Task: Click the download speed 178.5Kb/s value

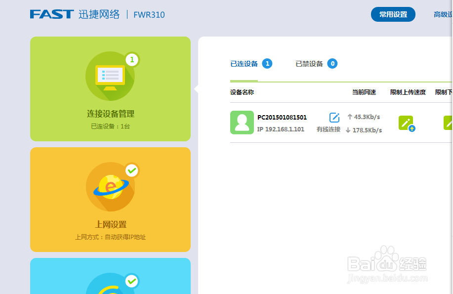Action: [x=367, y=130]
